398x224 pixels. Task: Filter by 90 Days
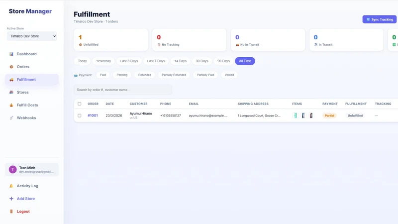pyautogui.click(x=223, y=61)
